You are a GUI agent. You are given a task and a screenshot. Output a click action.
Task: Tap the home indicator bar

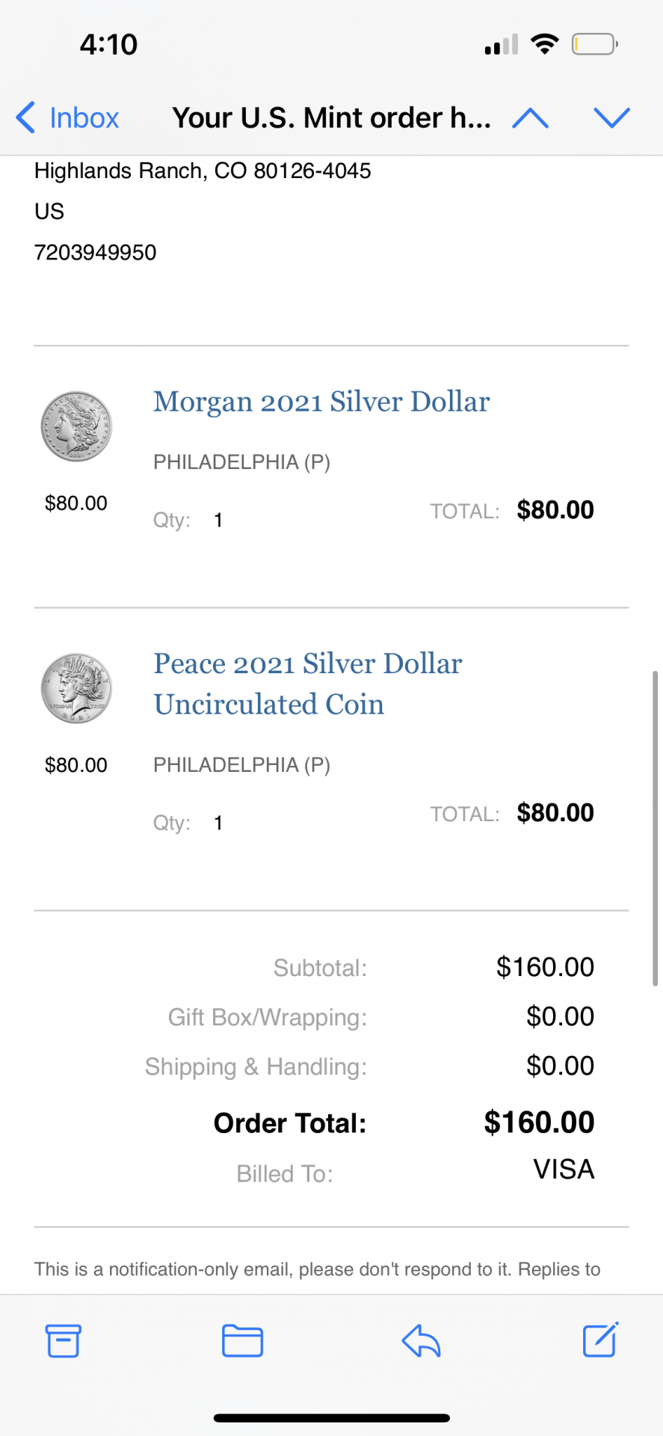point(332,1418)
